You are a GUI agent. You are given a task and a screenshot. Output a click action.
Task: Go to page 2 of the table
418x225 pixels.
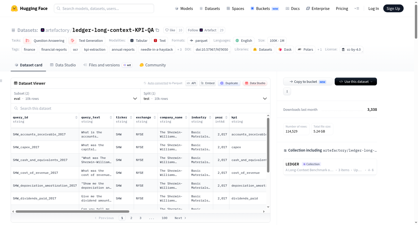click(131, 218)
